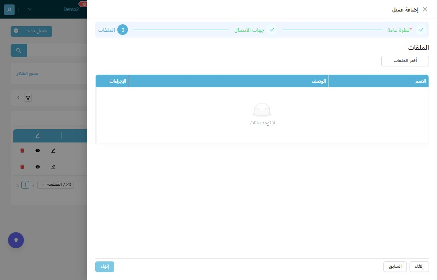437x280 pixels.
Task: Click the عميل جديد button
Action: tap(31, 31)
